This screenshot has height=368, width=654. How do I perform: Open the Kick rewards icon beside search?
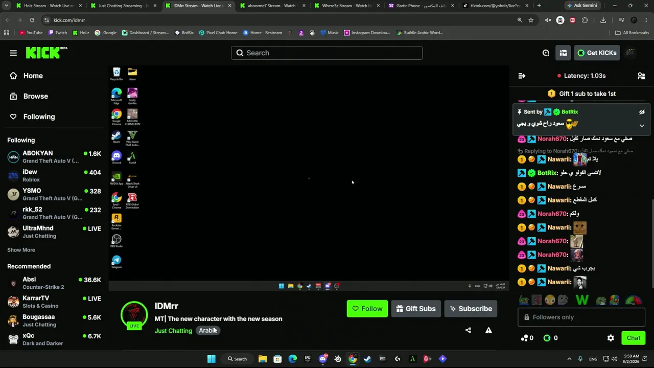coord(546,53)
